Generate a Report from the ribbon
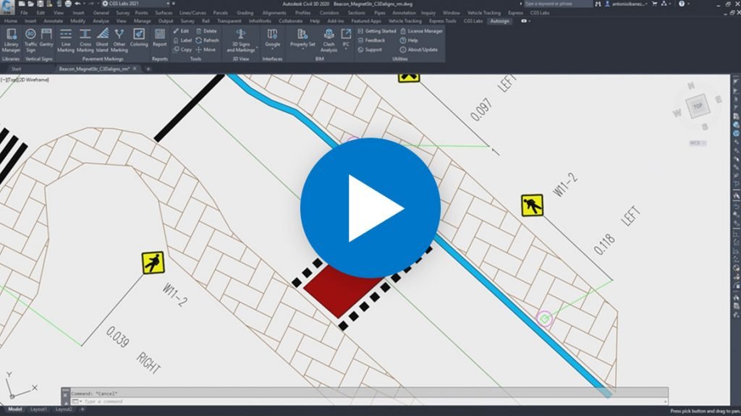 [160, 38]
